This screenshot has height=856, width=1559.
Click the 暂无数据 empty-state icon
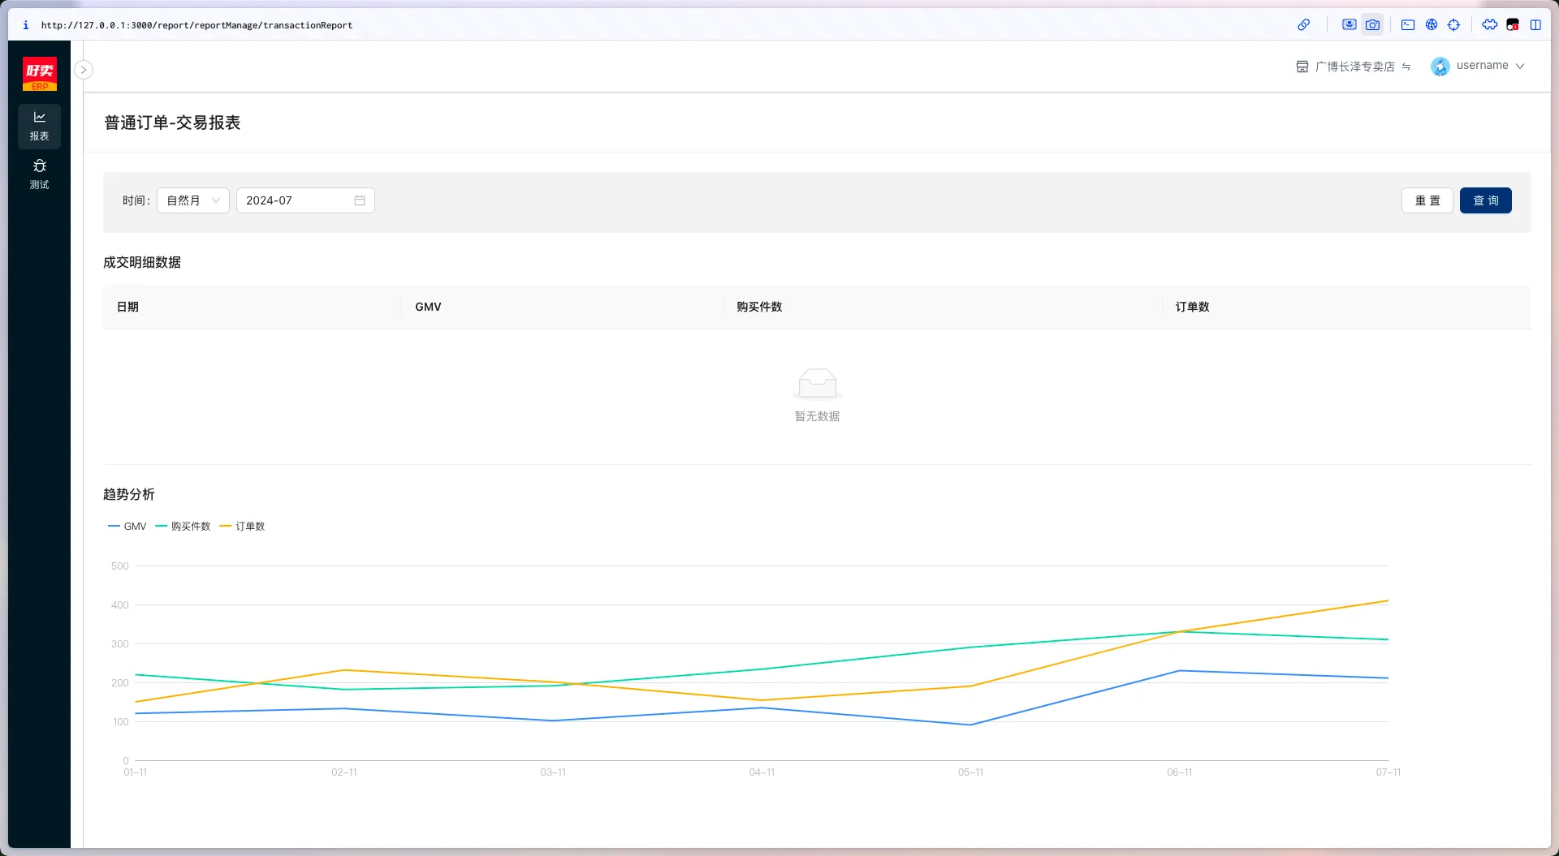(818, 384)
